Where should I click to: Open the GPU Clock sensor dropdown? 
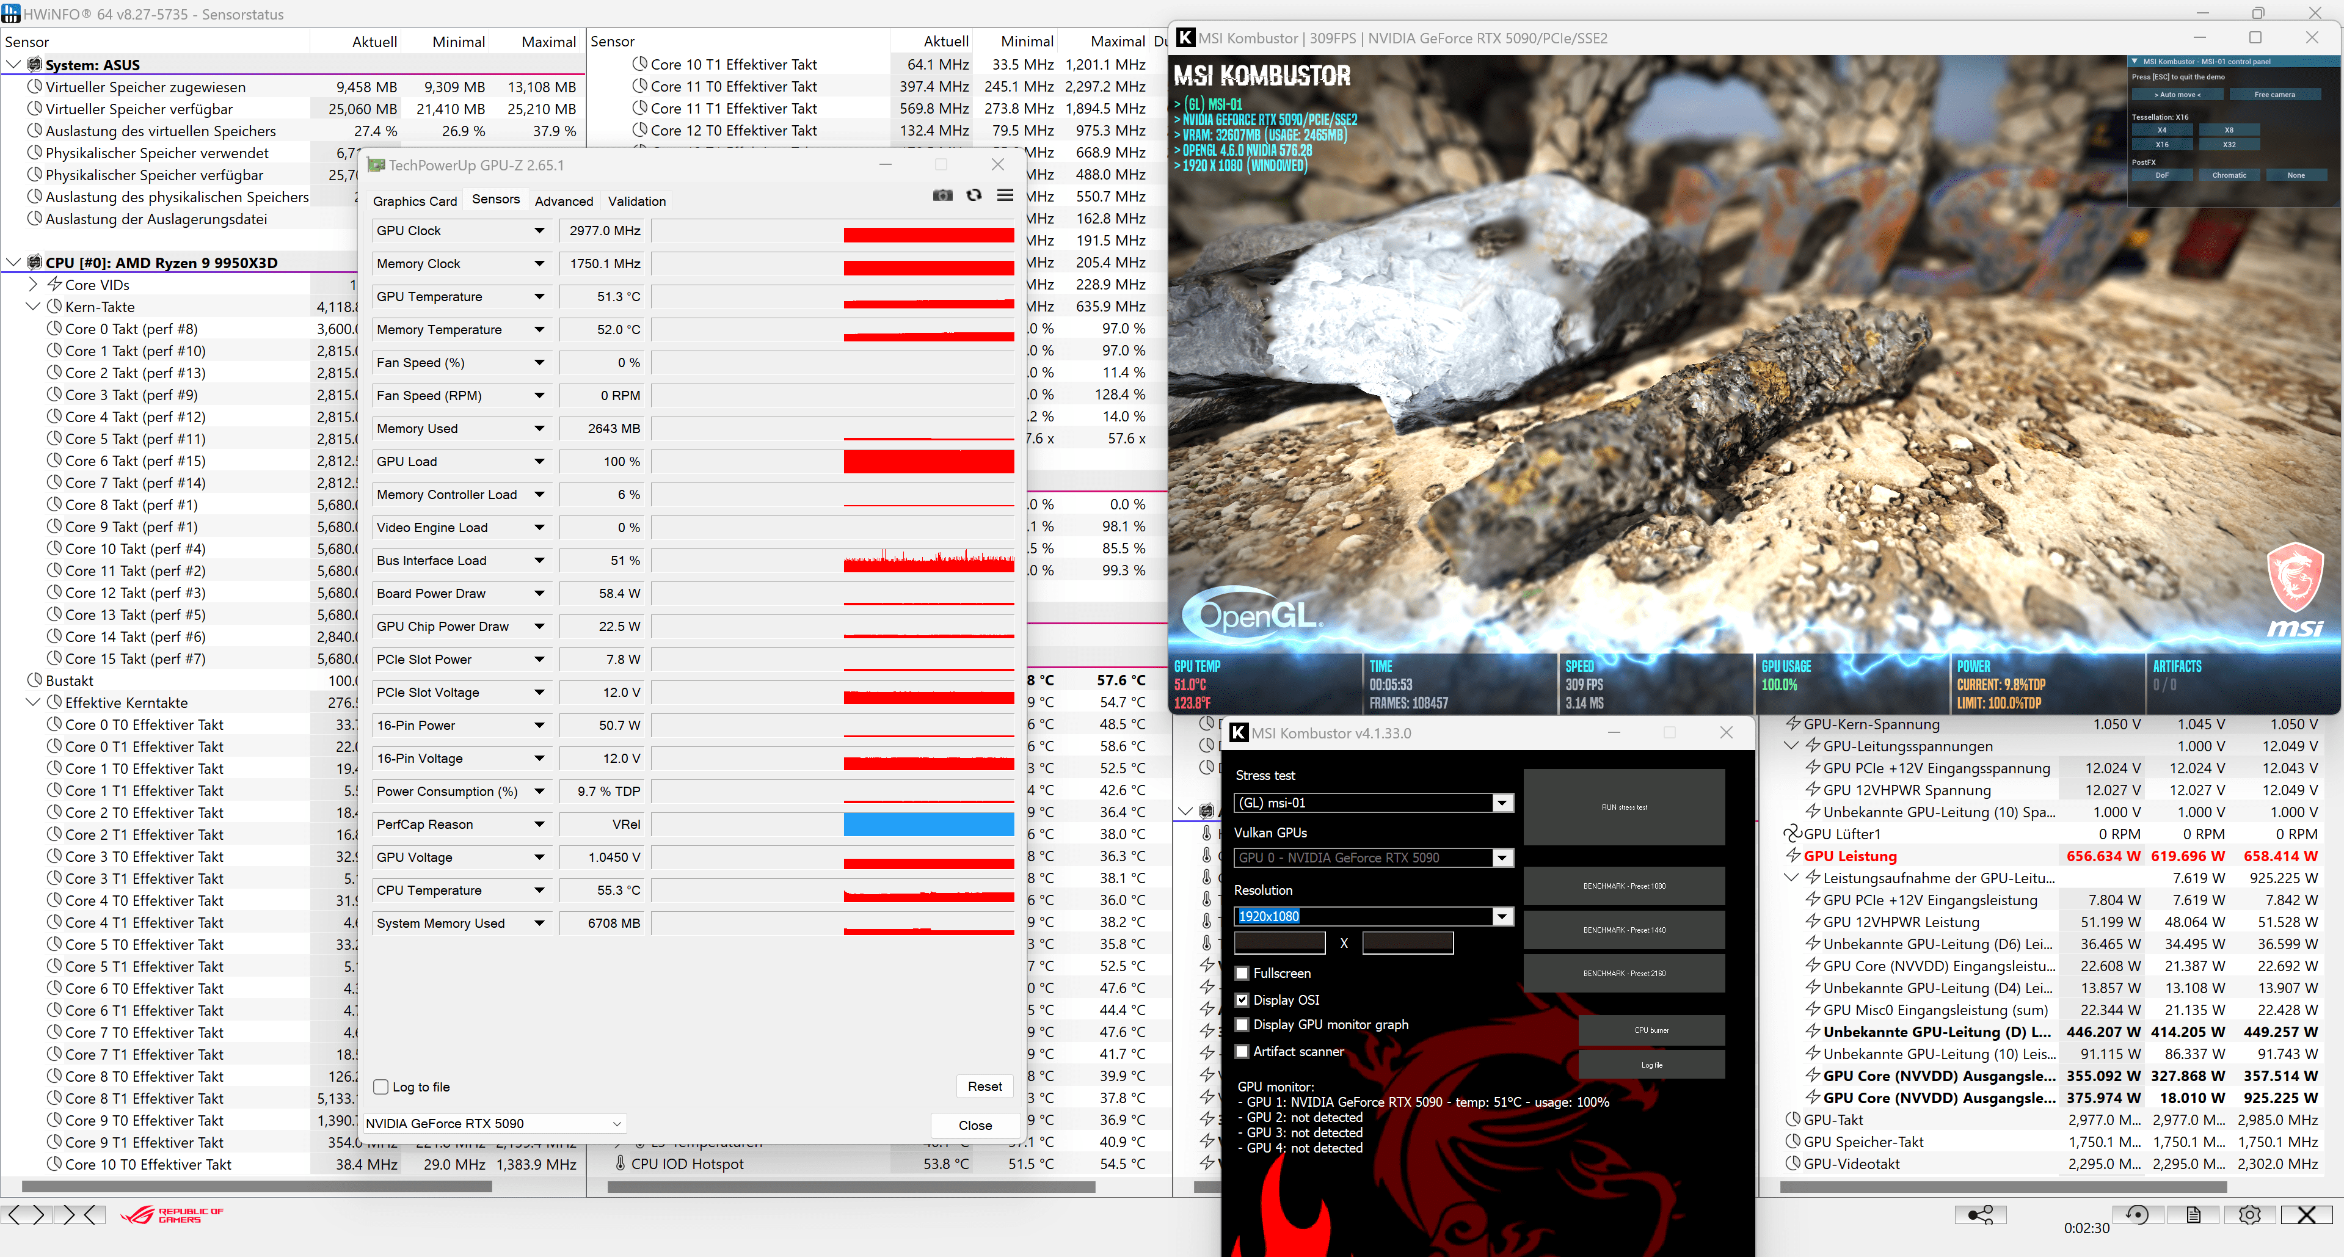coord(540,230)
